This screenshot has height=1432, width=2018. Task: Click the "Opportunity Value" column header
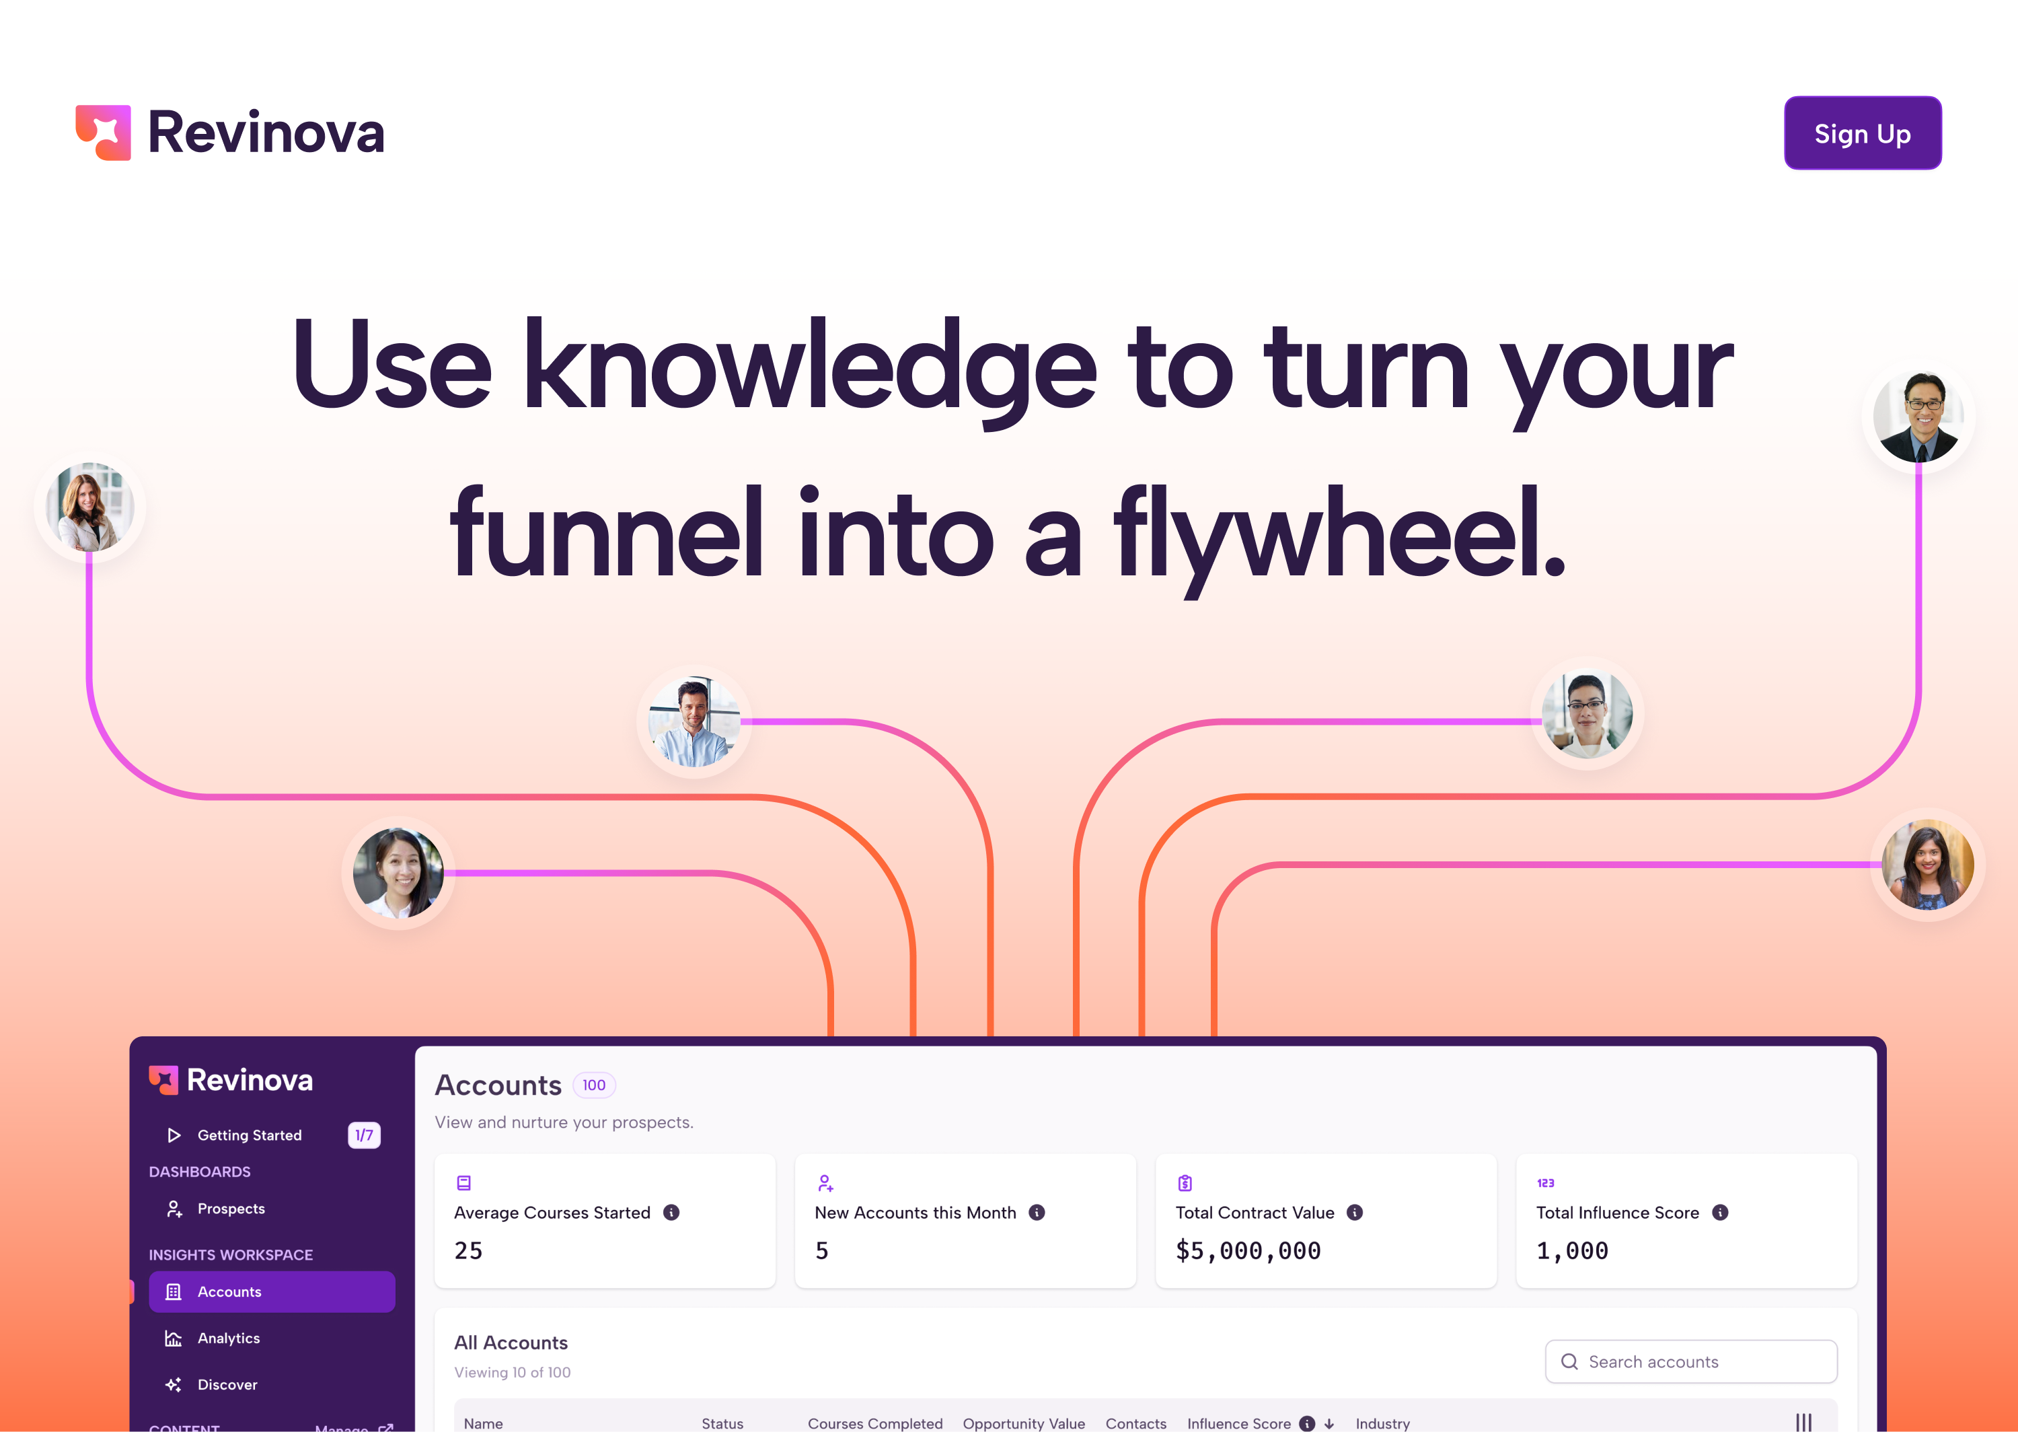(x=1024, y=1423)
